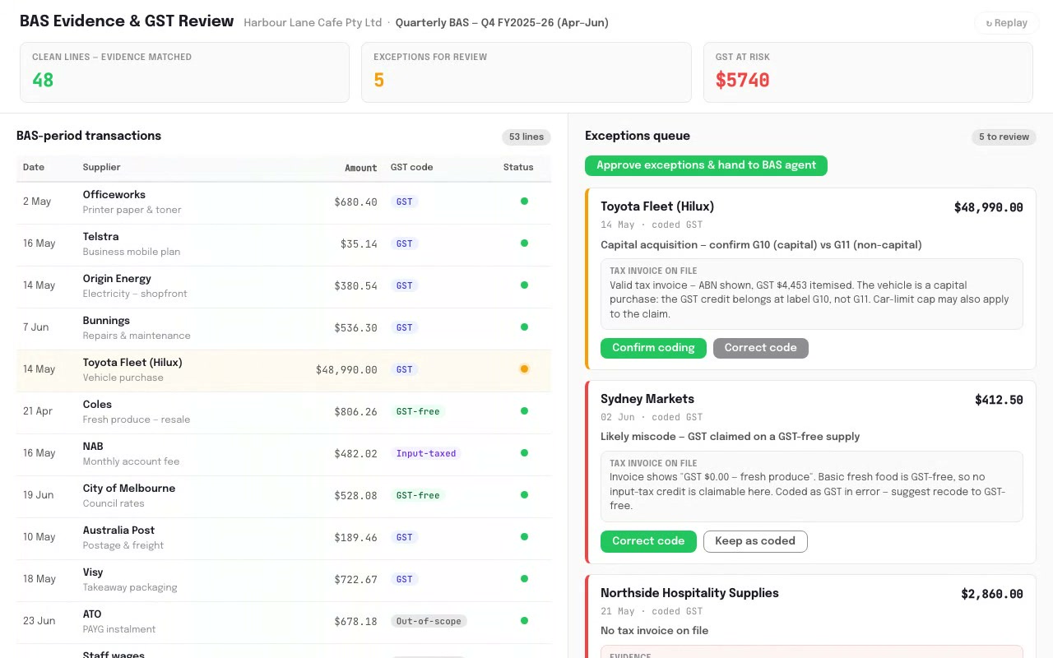Approve exceptions and hand to BAS agent

click(x=706, y=165)
